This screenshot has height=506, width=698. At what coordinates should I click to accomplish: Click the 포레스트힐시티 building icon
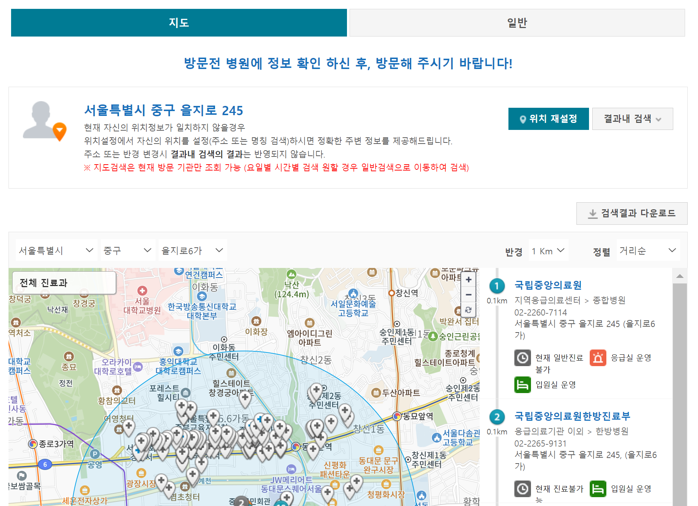click(185, 393)
